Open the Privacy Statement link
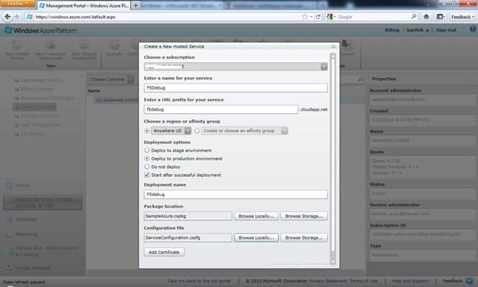This screenshot has height=287, width=478. click(328, 281)
